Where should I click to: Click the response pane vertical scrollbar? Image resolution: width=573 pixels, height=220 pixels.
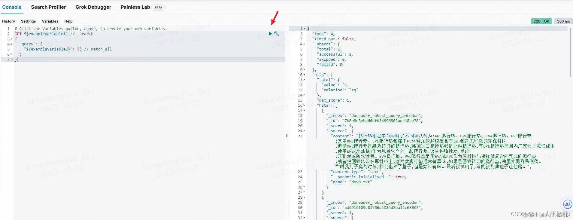[x=570, y=53]
